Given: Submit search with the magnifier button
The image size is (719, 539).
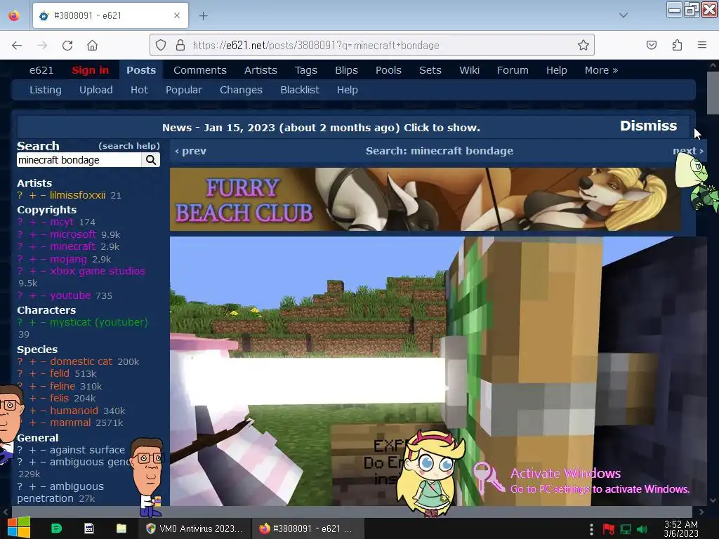Looking at the screenshot, I should tap(151, 160).
